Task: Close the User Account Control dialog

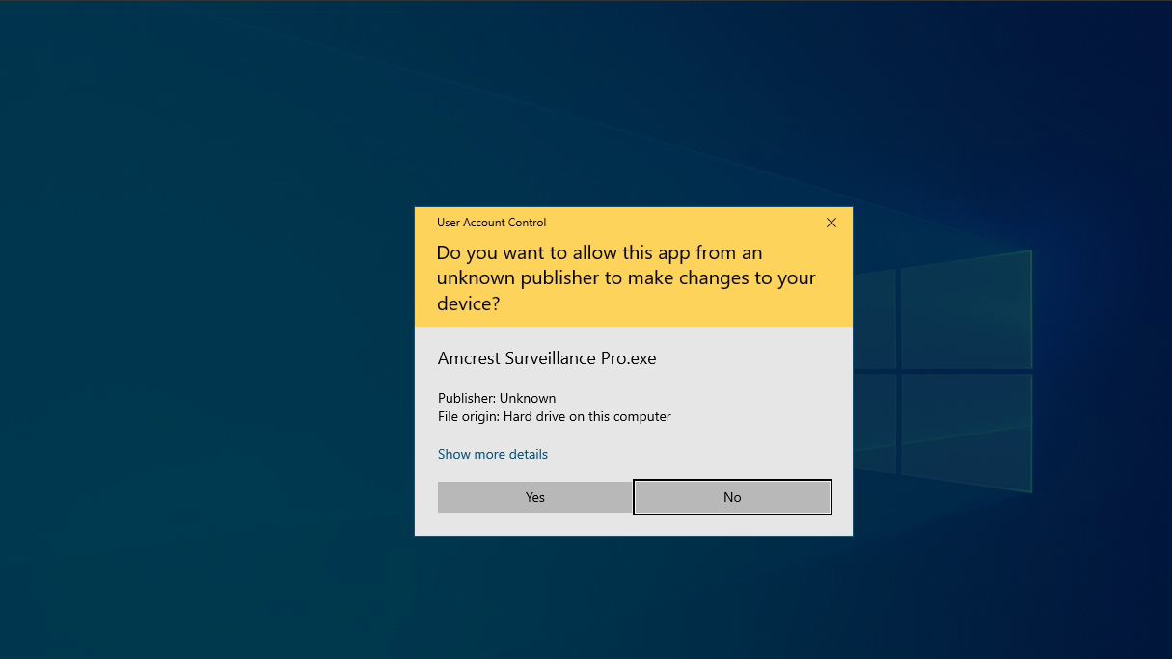Action: [x=831, y=223]
